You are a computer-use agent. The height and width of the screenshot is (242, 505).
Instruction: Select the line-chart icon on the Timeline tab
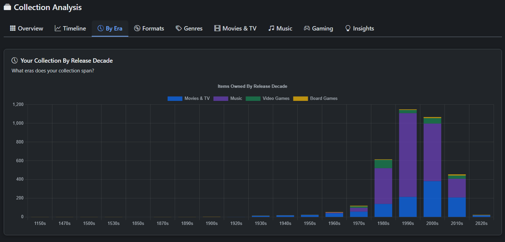pos(57,28)
